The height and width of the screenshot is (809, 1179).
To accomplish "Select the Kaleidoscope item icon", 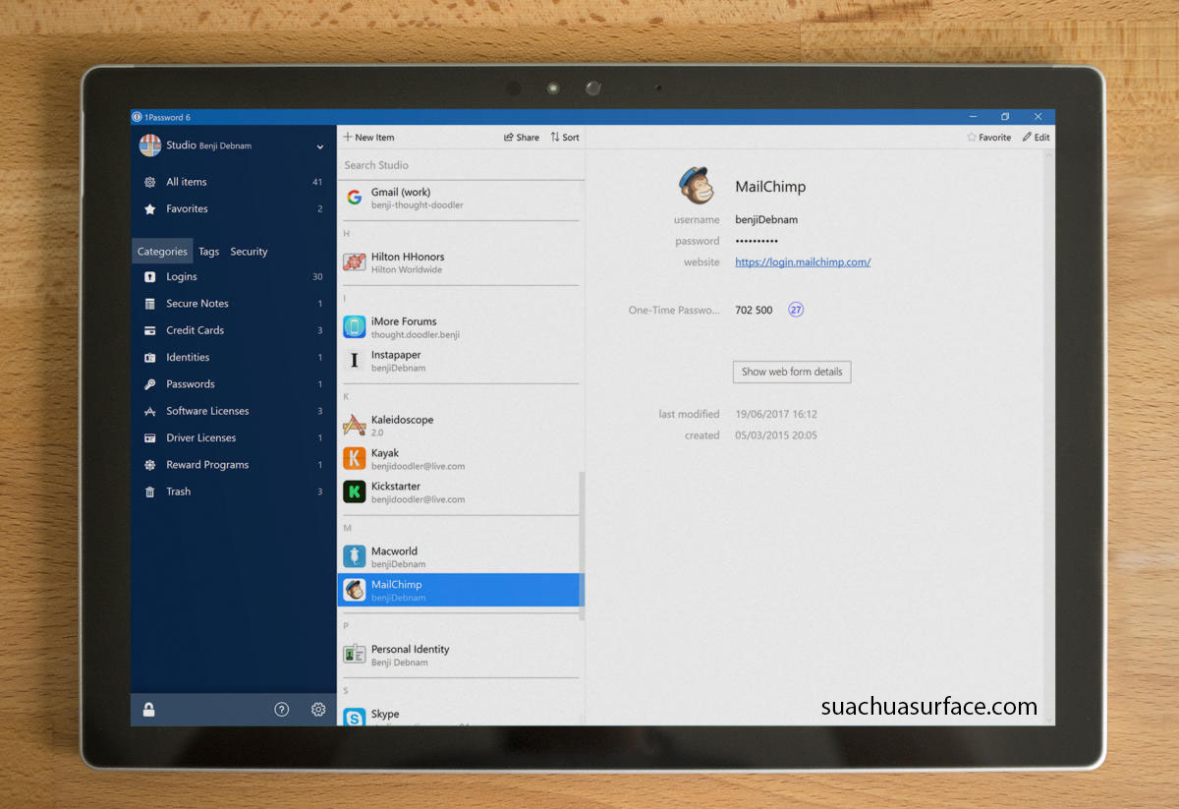I will (355, 426).
